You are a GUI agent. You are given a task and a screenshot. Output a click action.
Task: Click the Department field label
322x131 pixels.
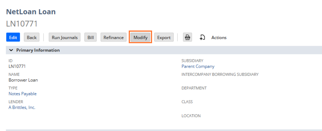pos(194,88)
